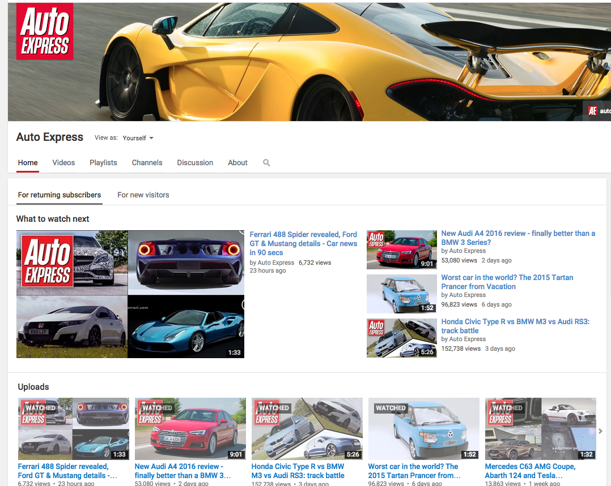Play the featured Ferrari 488 Spider video thumbnail
Viewport: 611px width, 486px height.
(130, 294)
